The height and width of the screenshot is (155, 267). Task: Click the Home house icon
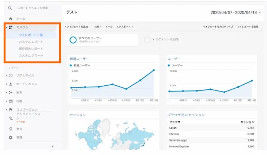point(11,19)
